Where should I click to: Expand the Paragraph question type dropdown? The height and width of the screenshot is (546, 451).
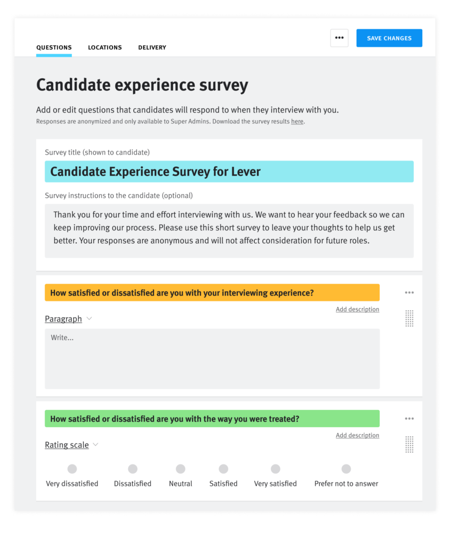tap(68, 318)
